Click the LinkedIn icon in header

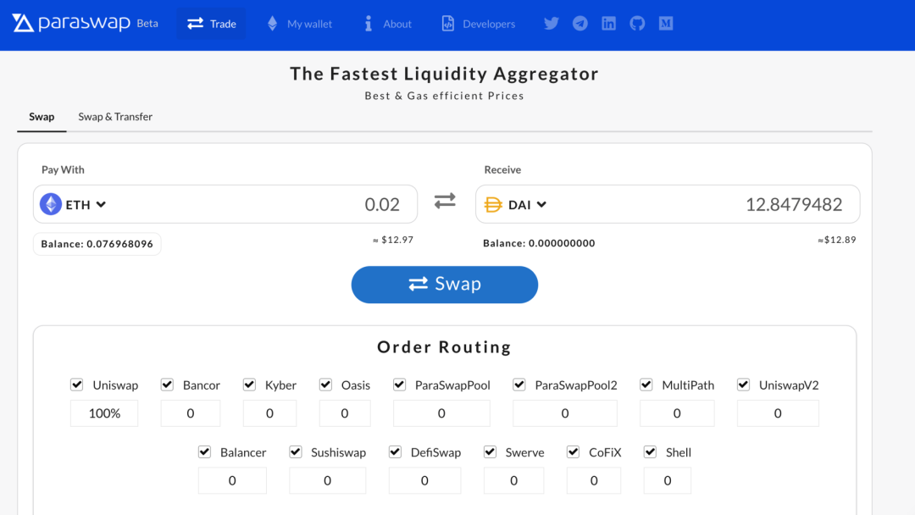(x=608, y=24)
